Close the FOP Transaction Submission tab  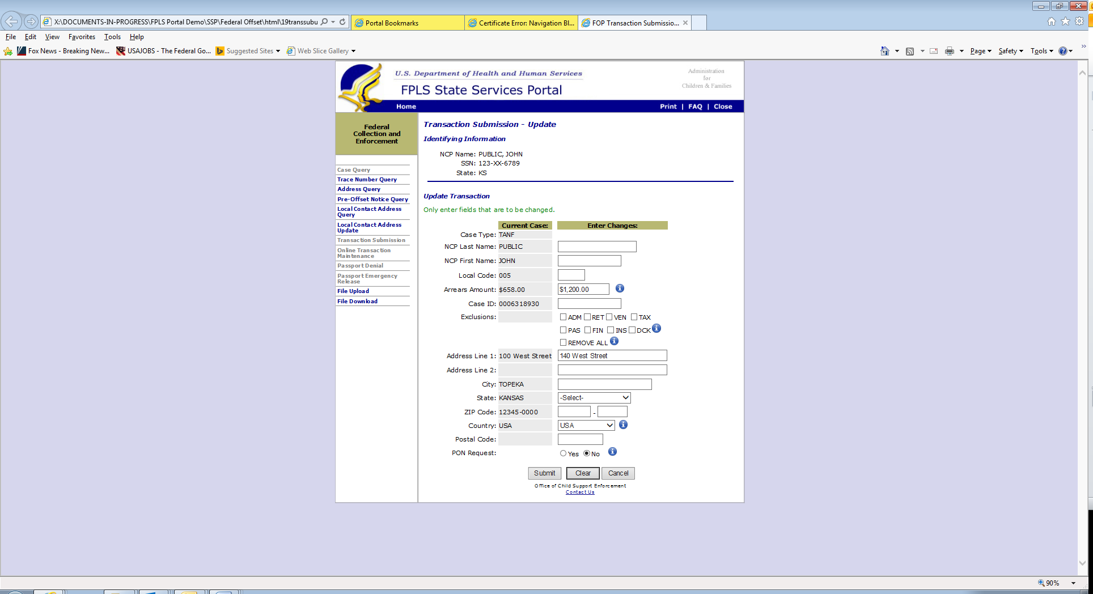tap(685, 23)
